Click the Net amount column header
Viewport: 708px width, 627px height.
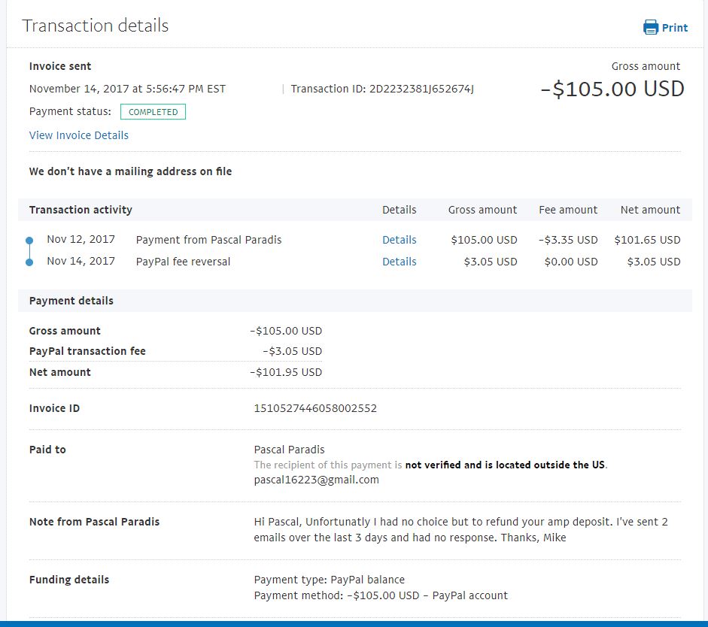(x=650, y=210)
